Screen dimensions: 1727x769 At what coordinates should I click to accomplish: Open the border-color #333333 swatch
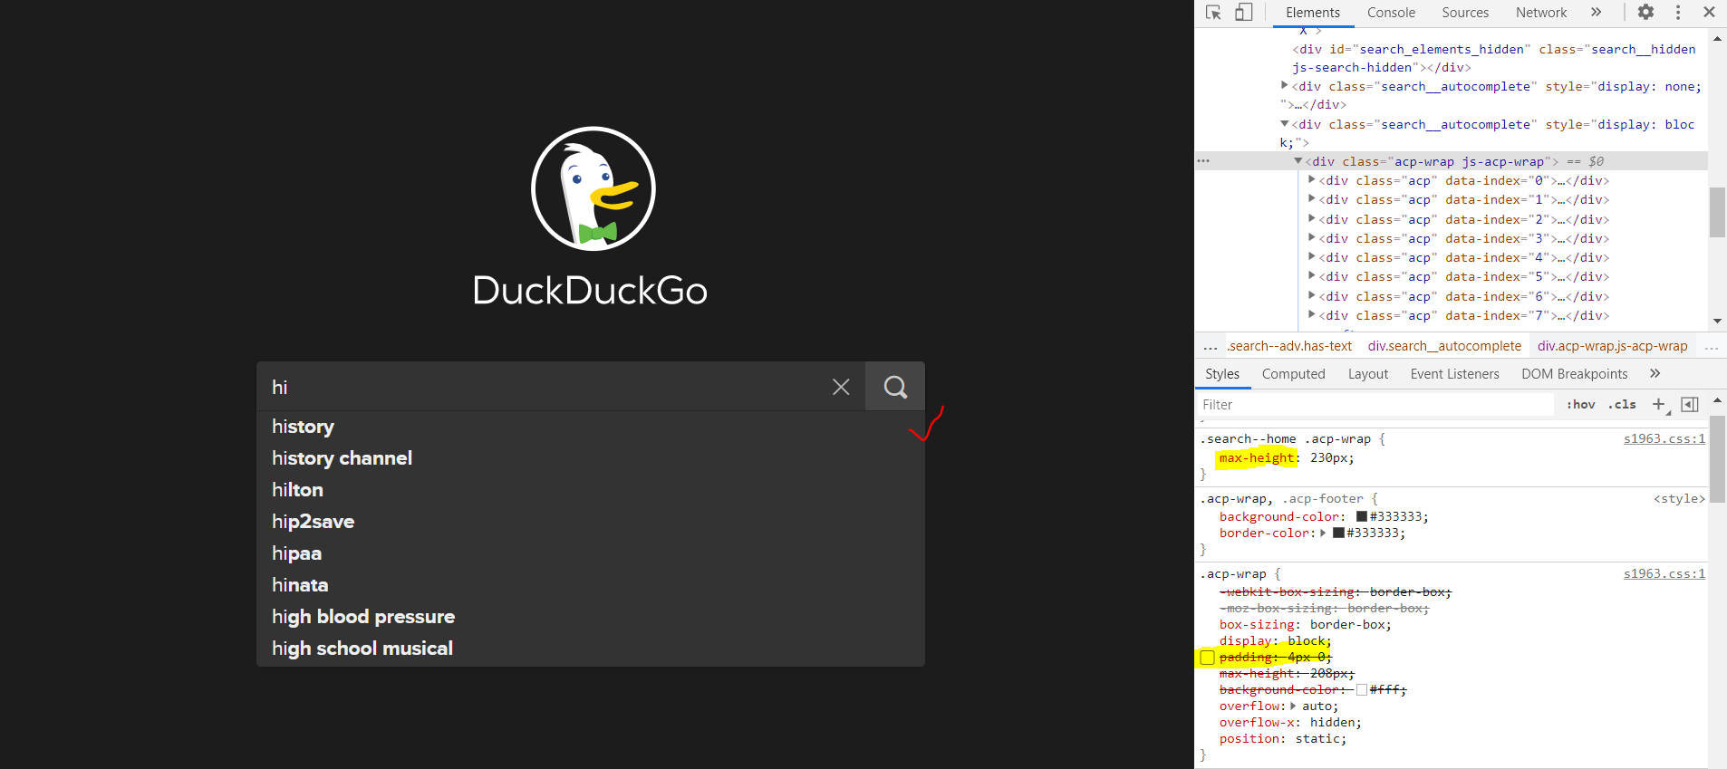1338,533
